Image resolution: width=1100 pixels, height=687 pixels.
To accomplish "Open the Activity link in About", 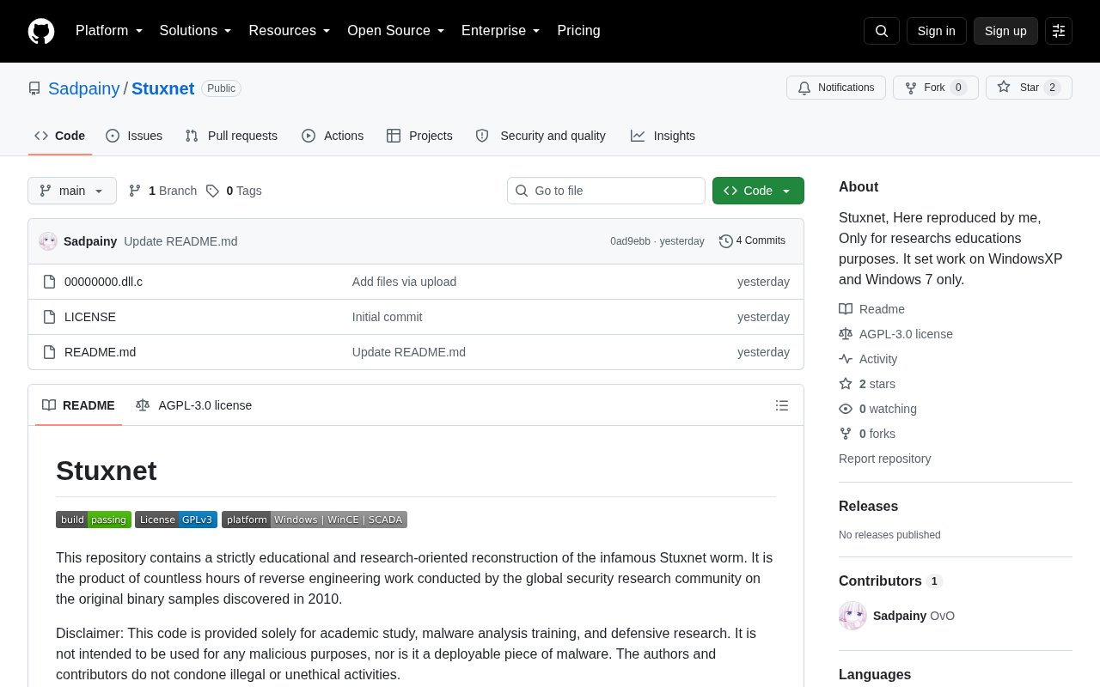I will pos(868,359).
